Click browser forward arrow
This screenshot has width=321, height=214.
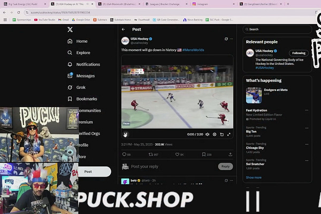(11, 12)
